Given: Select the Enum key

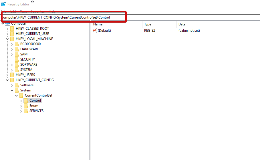Looking at the screenshot, I should tap(34, 106).
